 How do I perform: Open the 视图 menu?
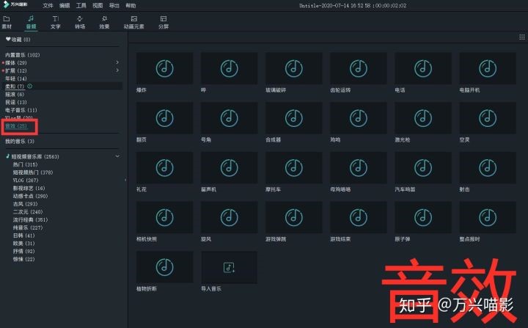[98, 6]
